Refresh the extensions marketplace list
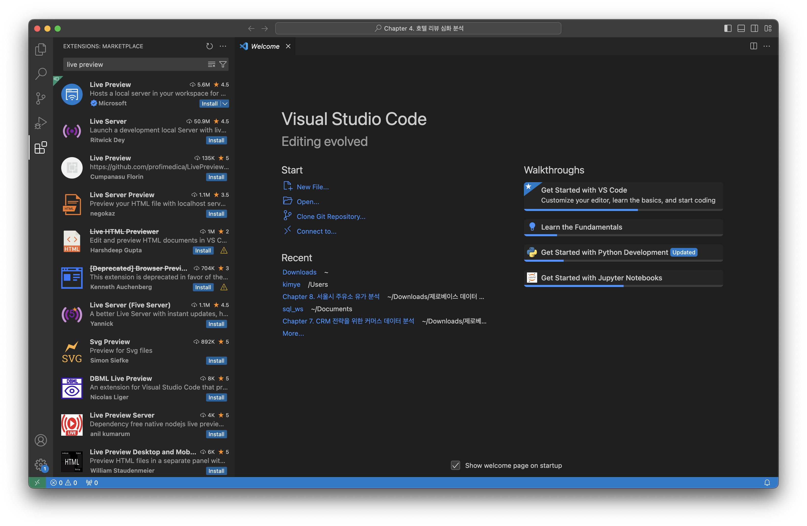This screenshot has width=807, height=526. pos(210,46)
